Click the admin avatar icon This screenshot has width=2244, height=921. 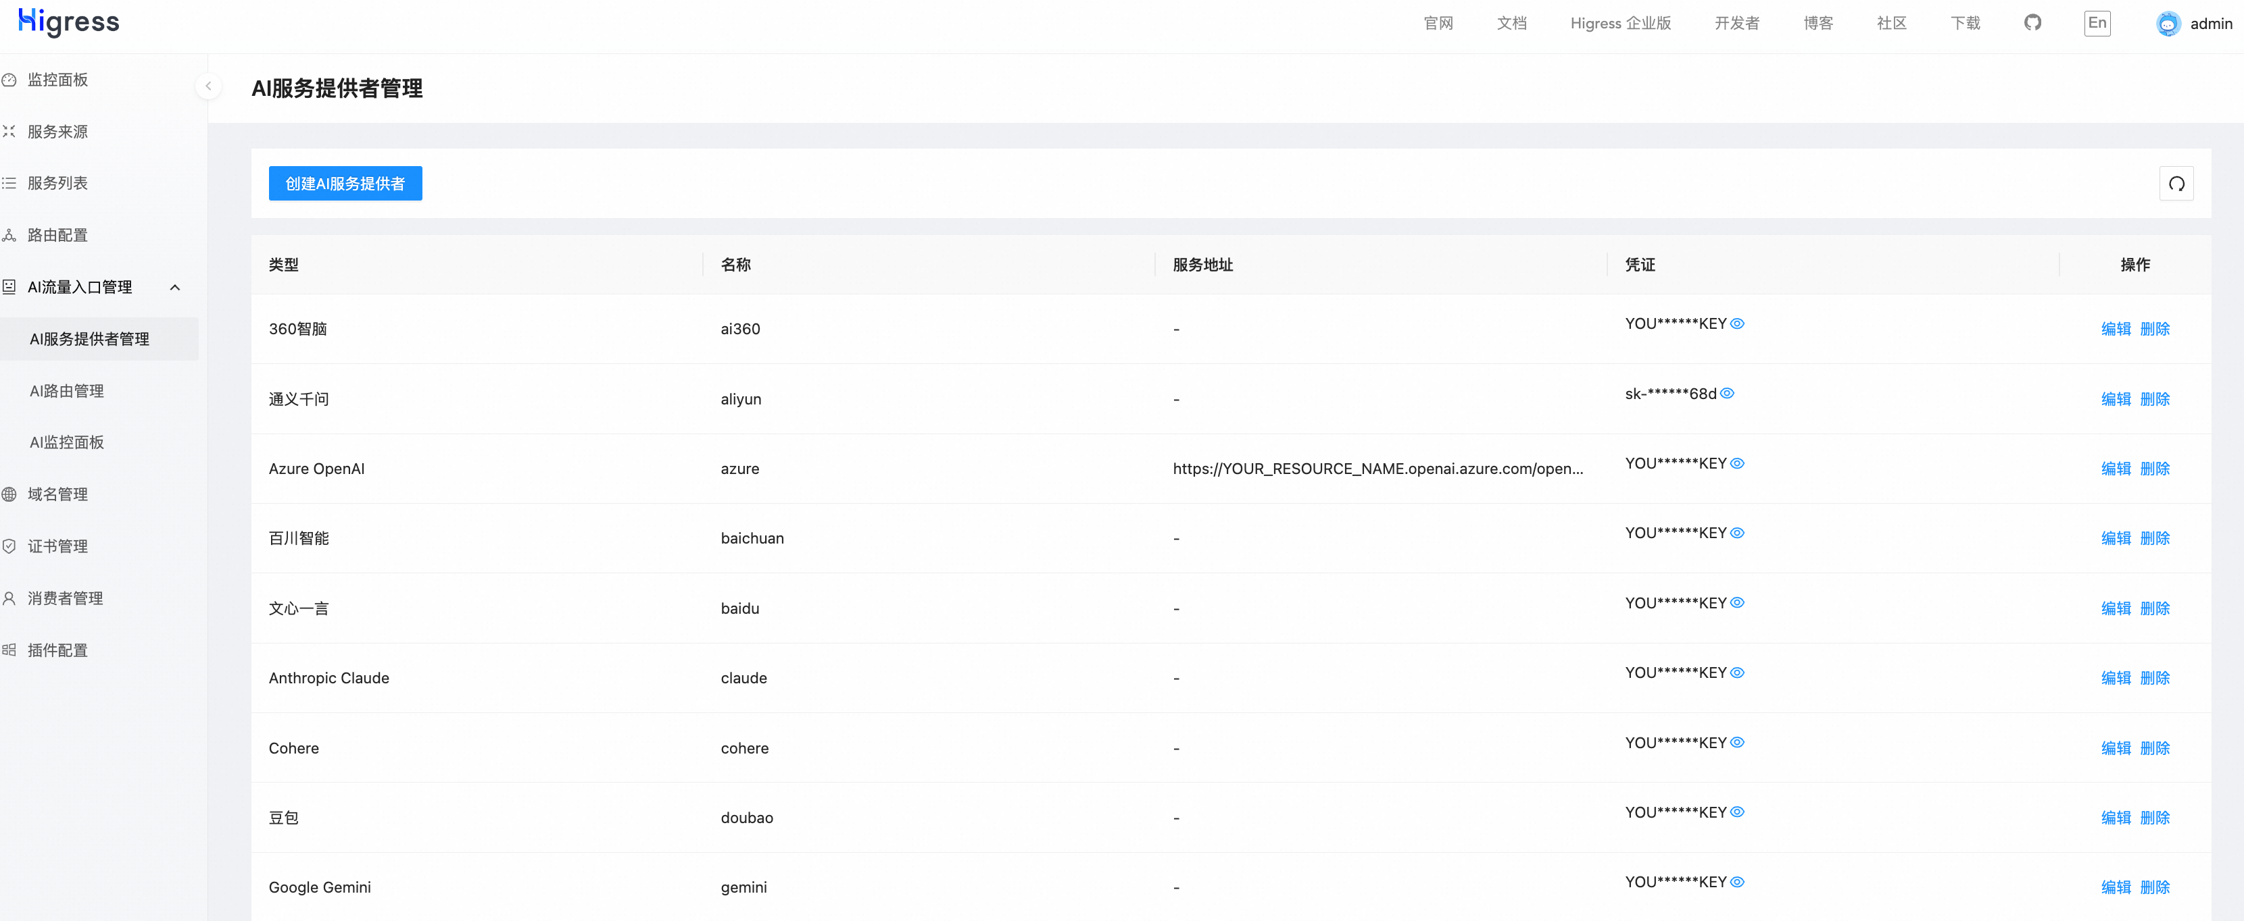click(2168, 24)
